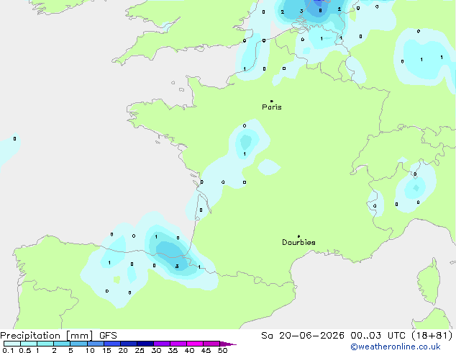
Task: Click the legend value label '0.1'
Action: [8, 350]
